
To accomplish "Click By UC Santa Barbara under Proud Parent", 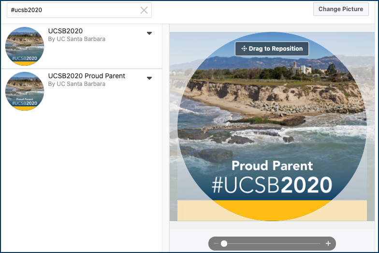I will (76, 84).
